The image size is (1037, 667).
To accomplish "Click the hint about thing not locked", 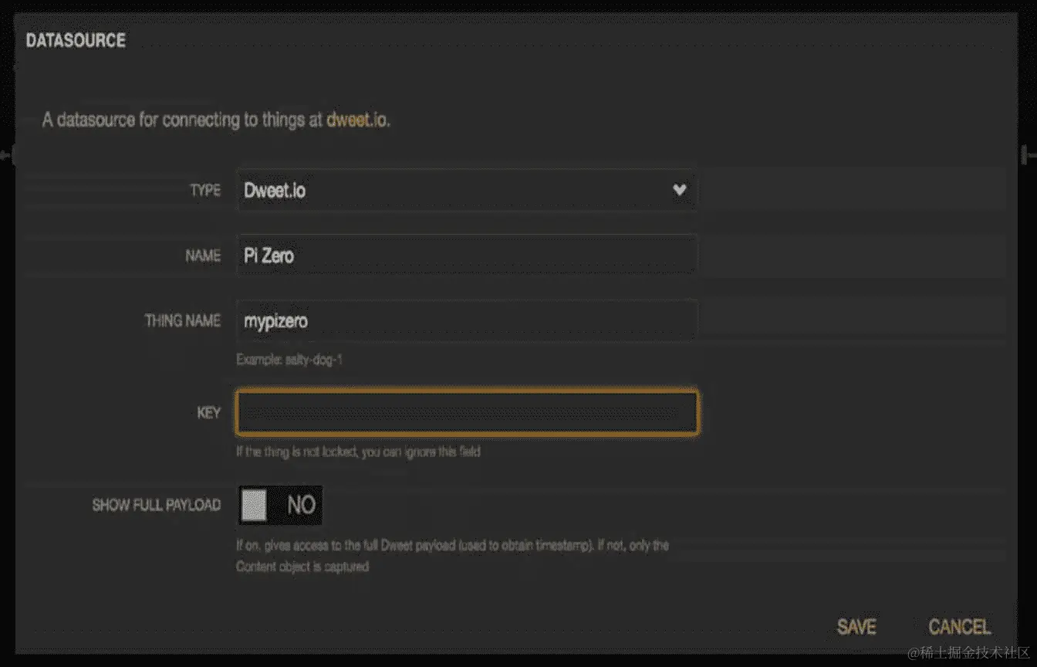I will [358, 452].
